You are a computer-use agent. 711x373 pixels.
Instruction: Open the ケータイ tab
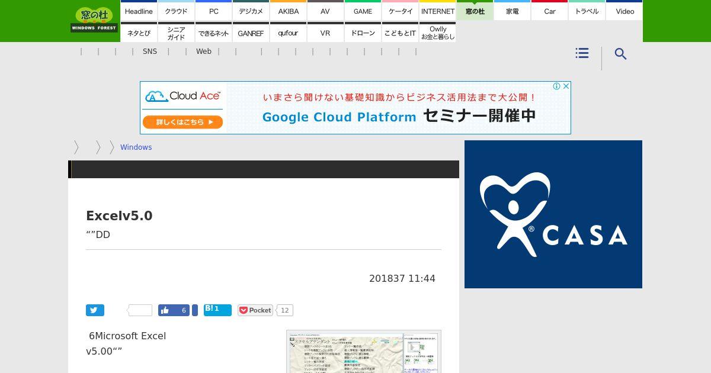[400, 11]
